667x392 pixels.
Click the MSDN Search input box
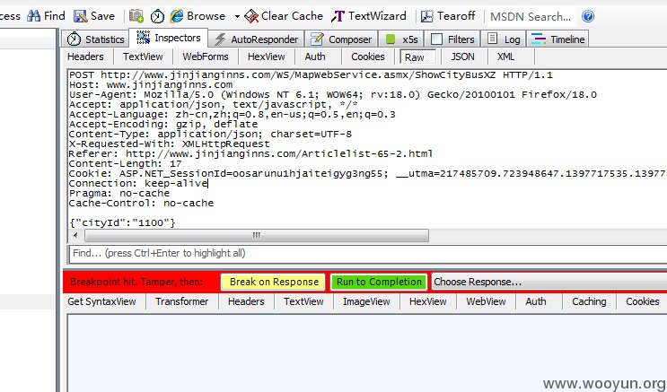(531, 16)
